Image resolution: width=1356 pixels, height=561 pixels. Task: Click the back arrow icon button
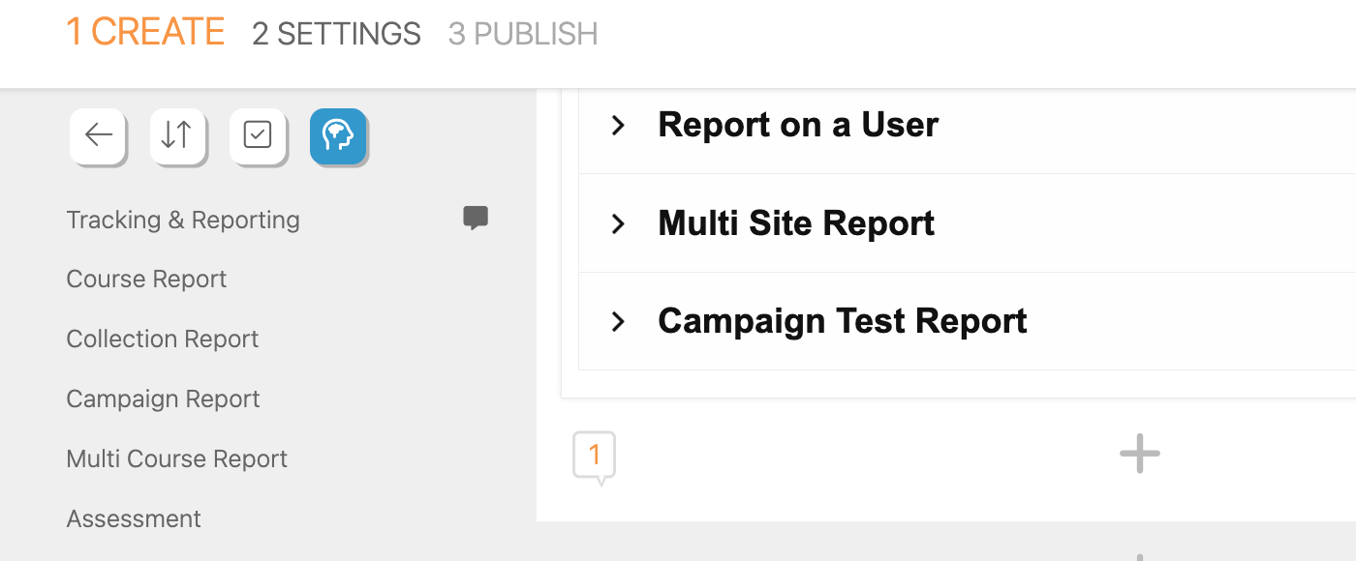(x=98, y=135)
